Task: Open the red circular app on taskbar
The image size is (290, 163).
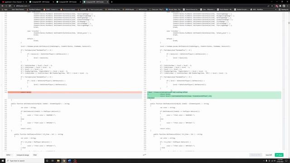Action: [75, 161]
